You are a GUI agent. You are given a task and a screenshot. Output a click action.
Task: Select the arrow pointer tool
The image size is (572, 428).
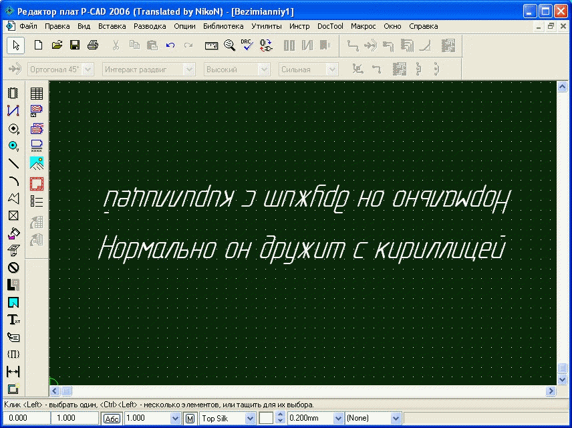pos(15,45)
